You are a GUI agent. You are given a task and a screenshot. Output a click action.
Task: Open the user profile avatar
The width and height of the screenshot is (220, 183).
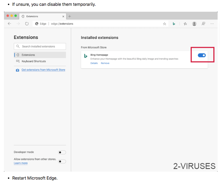tap(194, 24)
